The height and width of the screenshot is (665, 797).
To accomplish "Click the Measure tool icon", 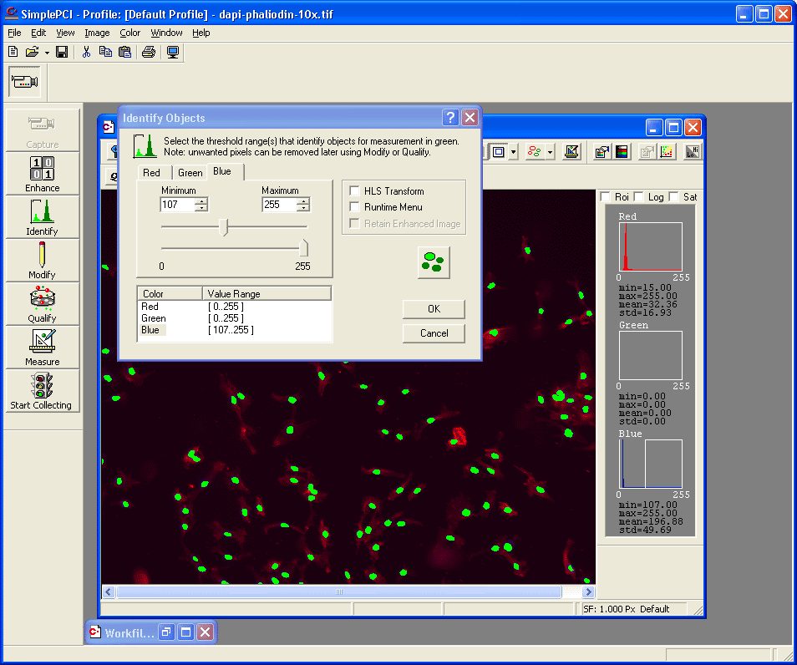I will coord(43,348).
